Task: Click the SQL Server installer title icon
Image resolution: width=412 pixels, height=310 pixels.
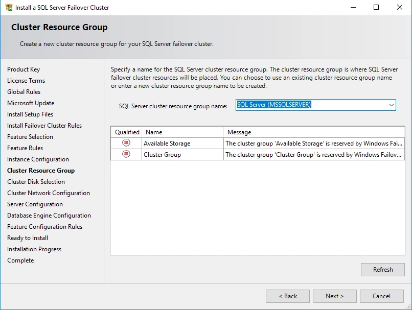Action: click(9, 7)
